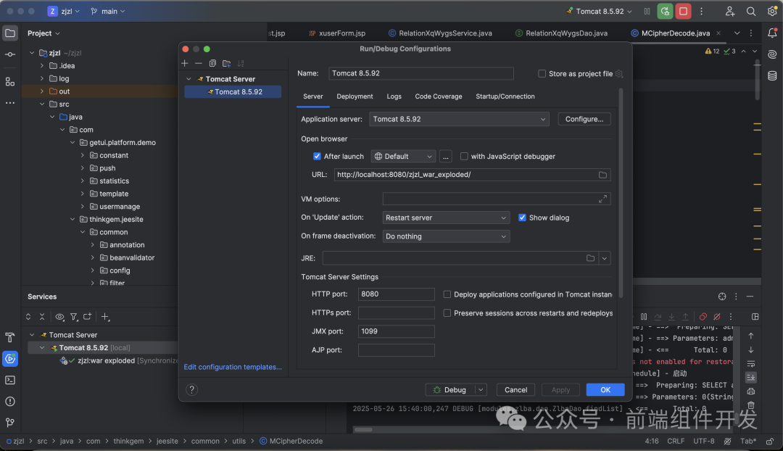Click Edit configuration templates link

[x=233, y=367]
